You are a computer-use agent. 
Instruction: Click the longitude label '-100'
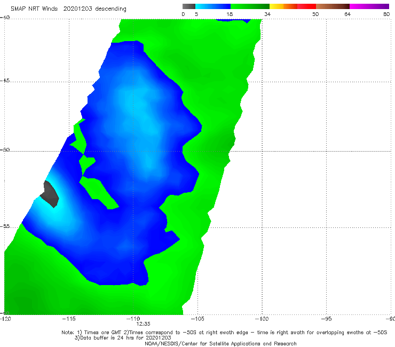262,319
